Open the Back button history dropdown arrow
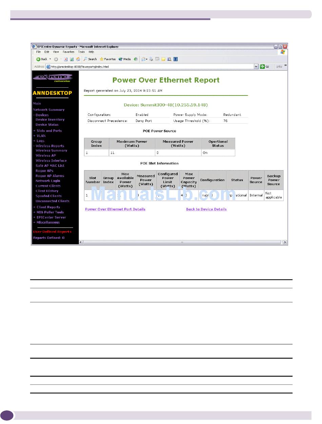Screen dimensions: 322x424 50,59
